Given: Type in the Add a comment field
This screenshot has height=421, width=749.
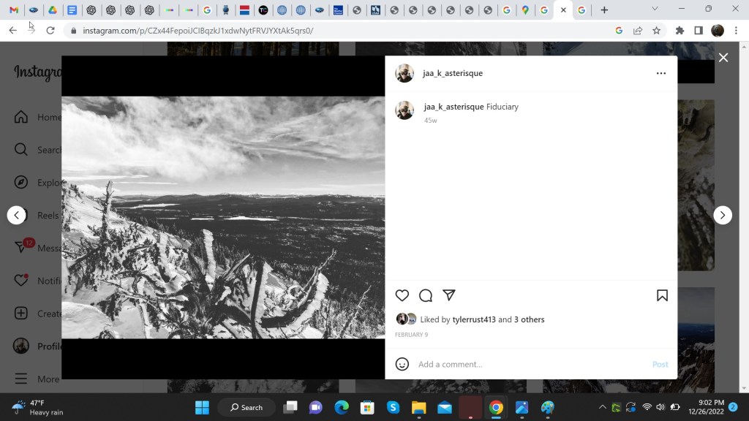Looking at the screenshot, I should click(527, 364).
